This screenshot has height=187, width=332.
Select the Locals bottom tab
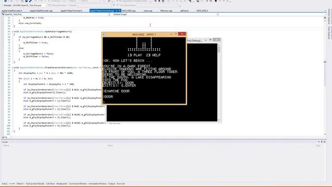coord(12,184)
